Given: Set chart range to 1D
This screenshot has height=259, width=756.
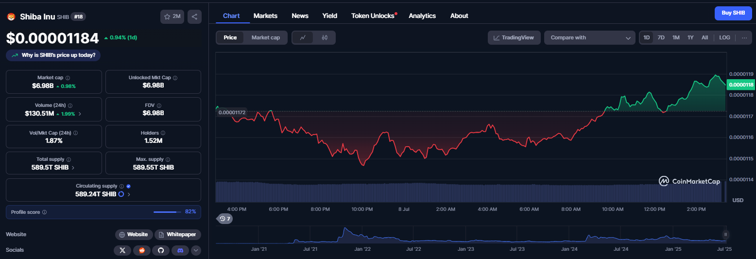Looking at the screenshot, I should point(647,37).
